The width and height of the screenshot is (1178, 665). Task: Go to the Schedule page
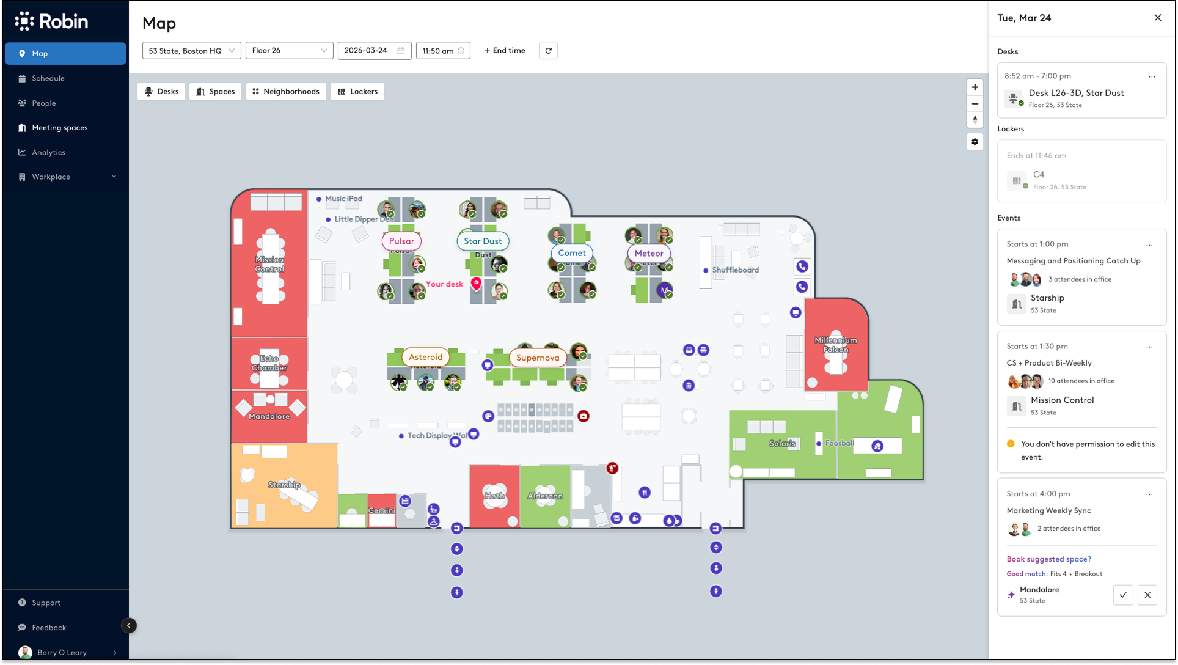(48, 78)
